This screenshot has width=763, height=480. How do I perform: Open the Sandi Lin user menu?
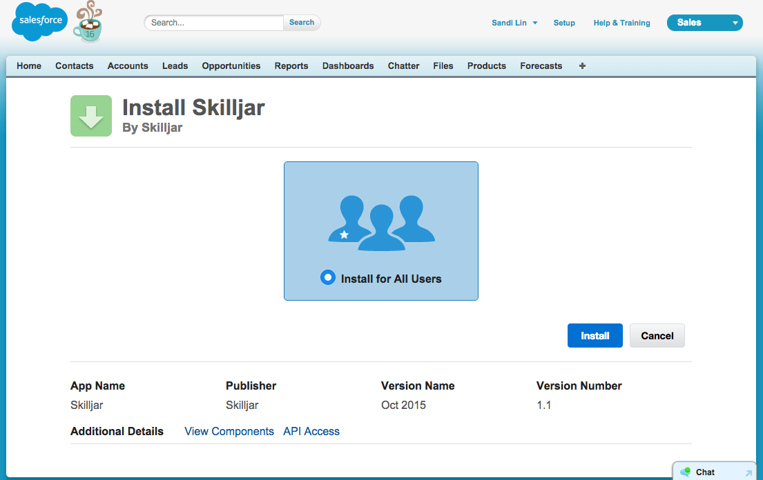pos(514,23)
